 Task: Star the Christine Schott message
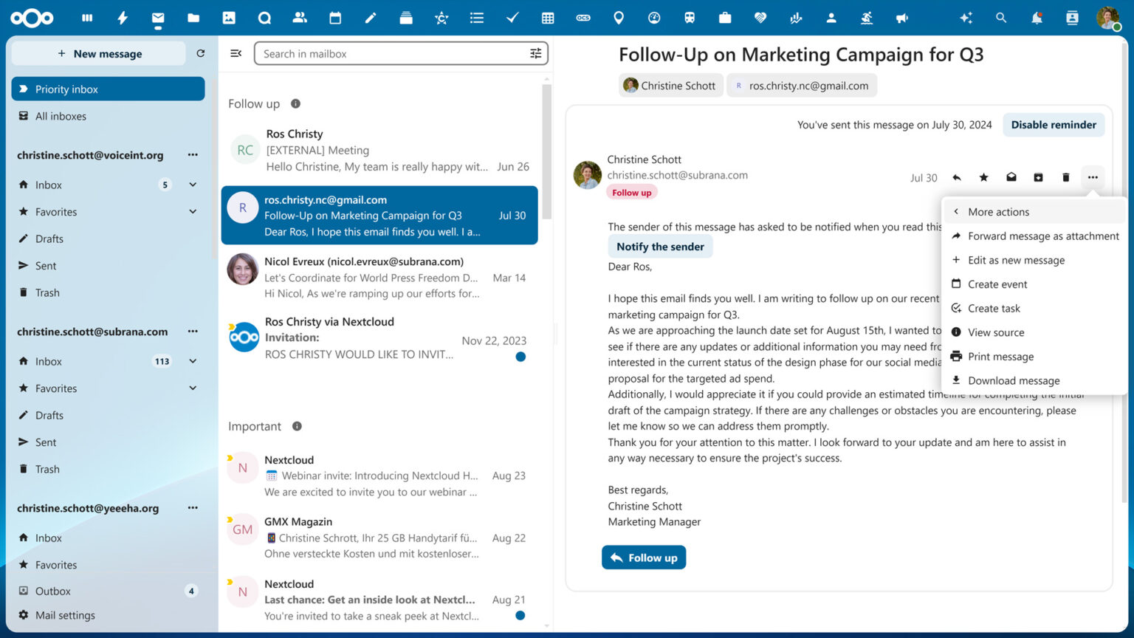tap(983, 177)
